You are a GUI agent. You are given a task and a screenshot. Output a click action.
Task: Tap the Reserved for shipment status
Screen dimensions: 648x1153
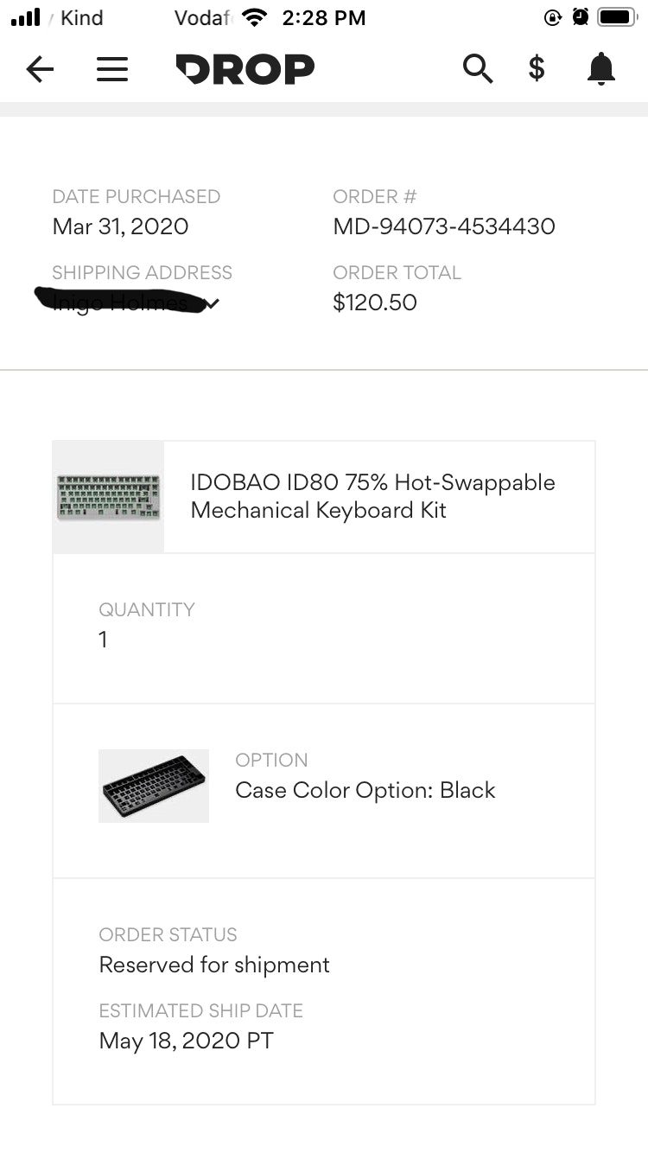pyautogui.click(x=214, y=965)
